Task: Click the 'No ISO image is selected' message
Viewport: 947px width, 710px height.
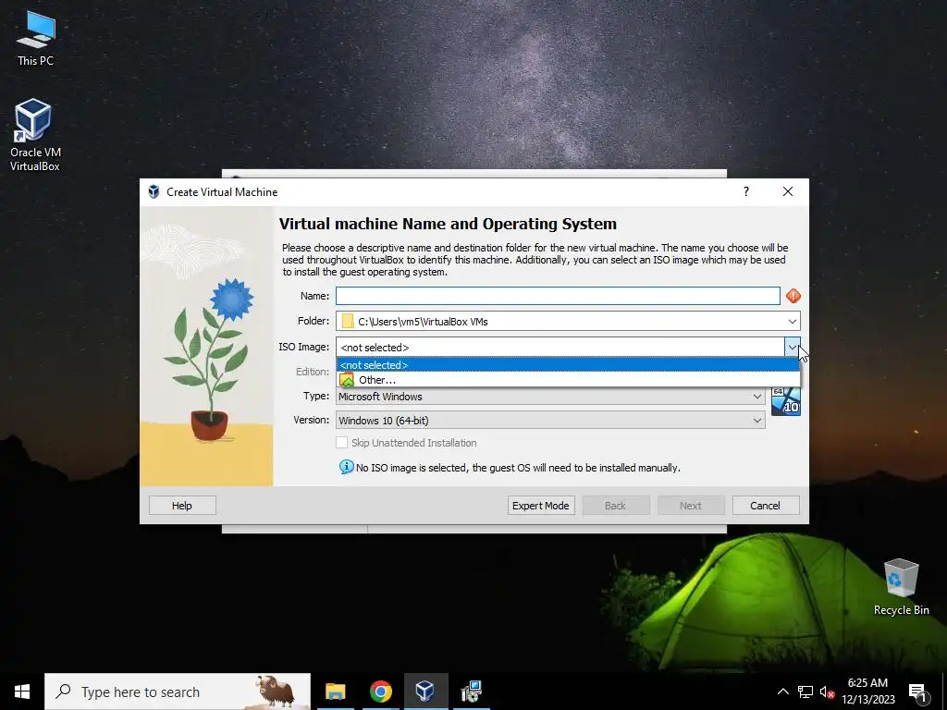Action: tap(518, 468)
